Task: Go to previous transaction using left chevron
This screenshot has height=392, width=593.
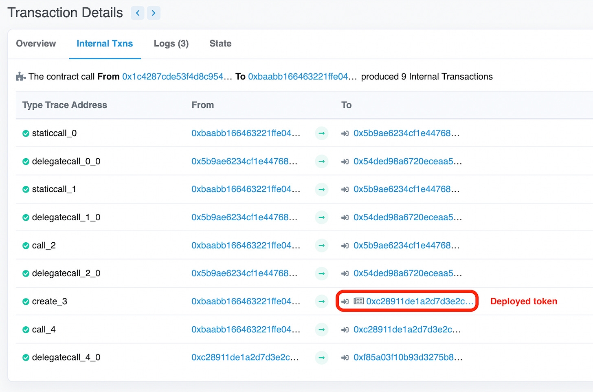Action: (138, 13)
